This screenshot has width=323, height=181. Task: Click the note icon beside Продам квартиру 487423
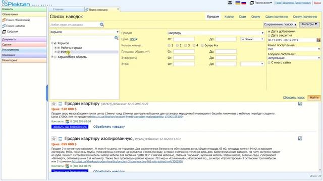point(60,104)
